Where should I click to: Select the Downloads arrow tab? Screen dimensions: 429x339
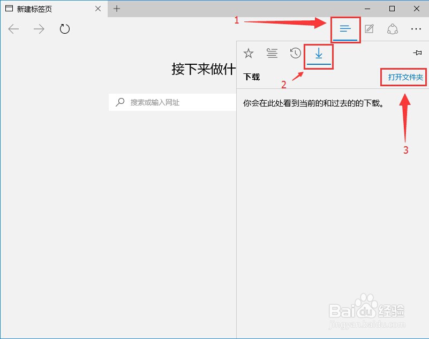pyautogui.click(x=319, y=54)
